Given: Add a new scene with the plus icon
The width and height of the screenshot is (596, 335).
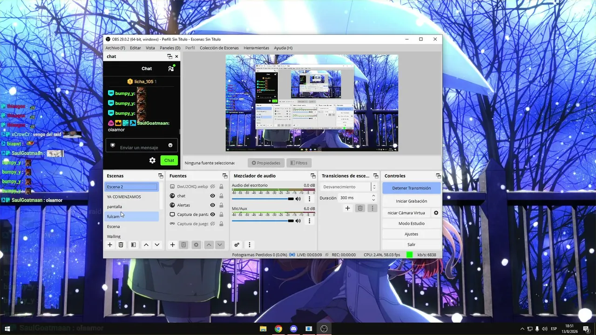Looking at the screenshot, I should 110,245.
